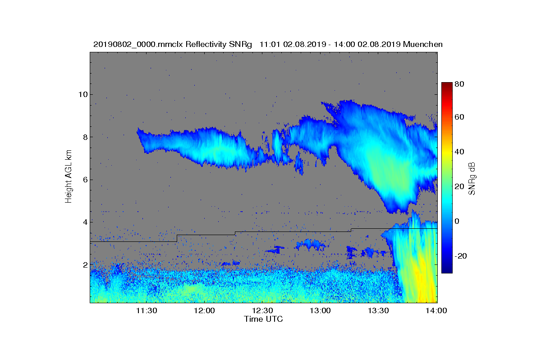This screenshot has width=541, height=361.
Task: Click the height tick label 2
Action: pos(85,264)
